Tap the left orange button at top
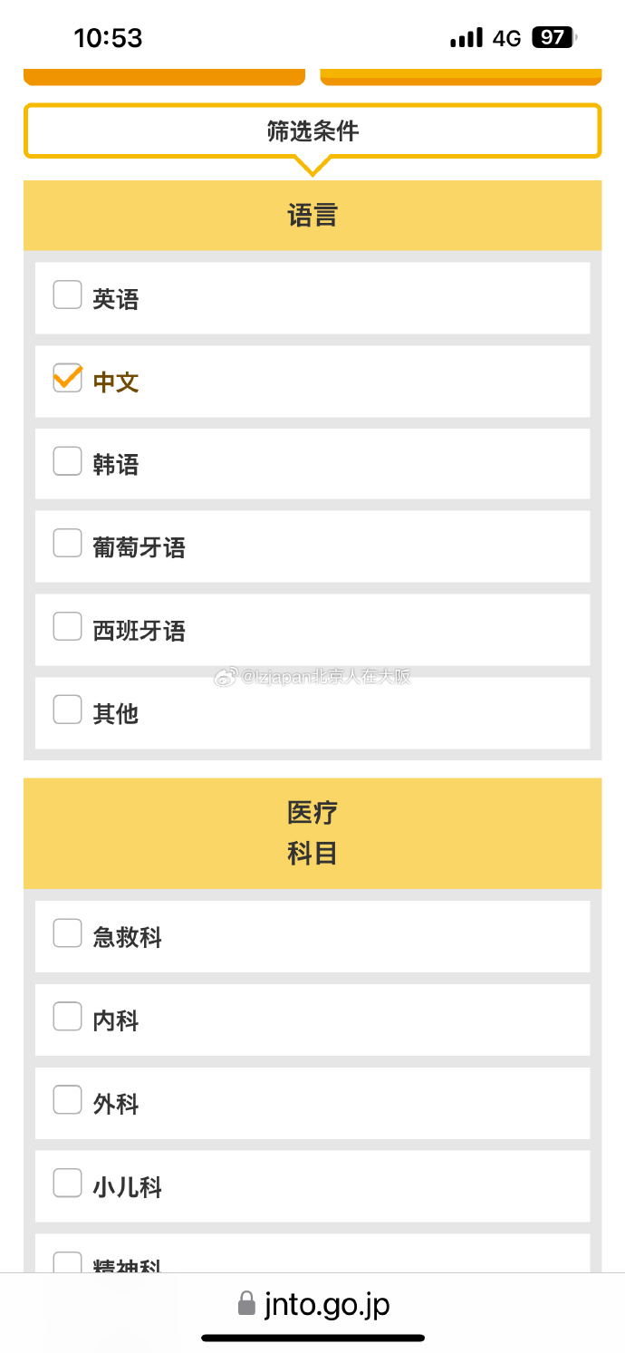Screen dimensions: 625x1353 point(164,76)
